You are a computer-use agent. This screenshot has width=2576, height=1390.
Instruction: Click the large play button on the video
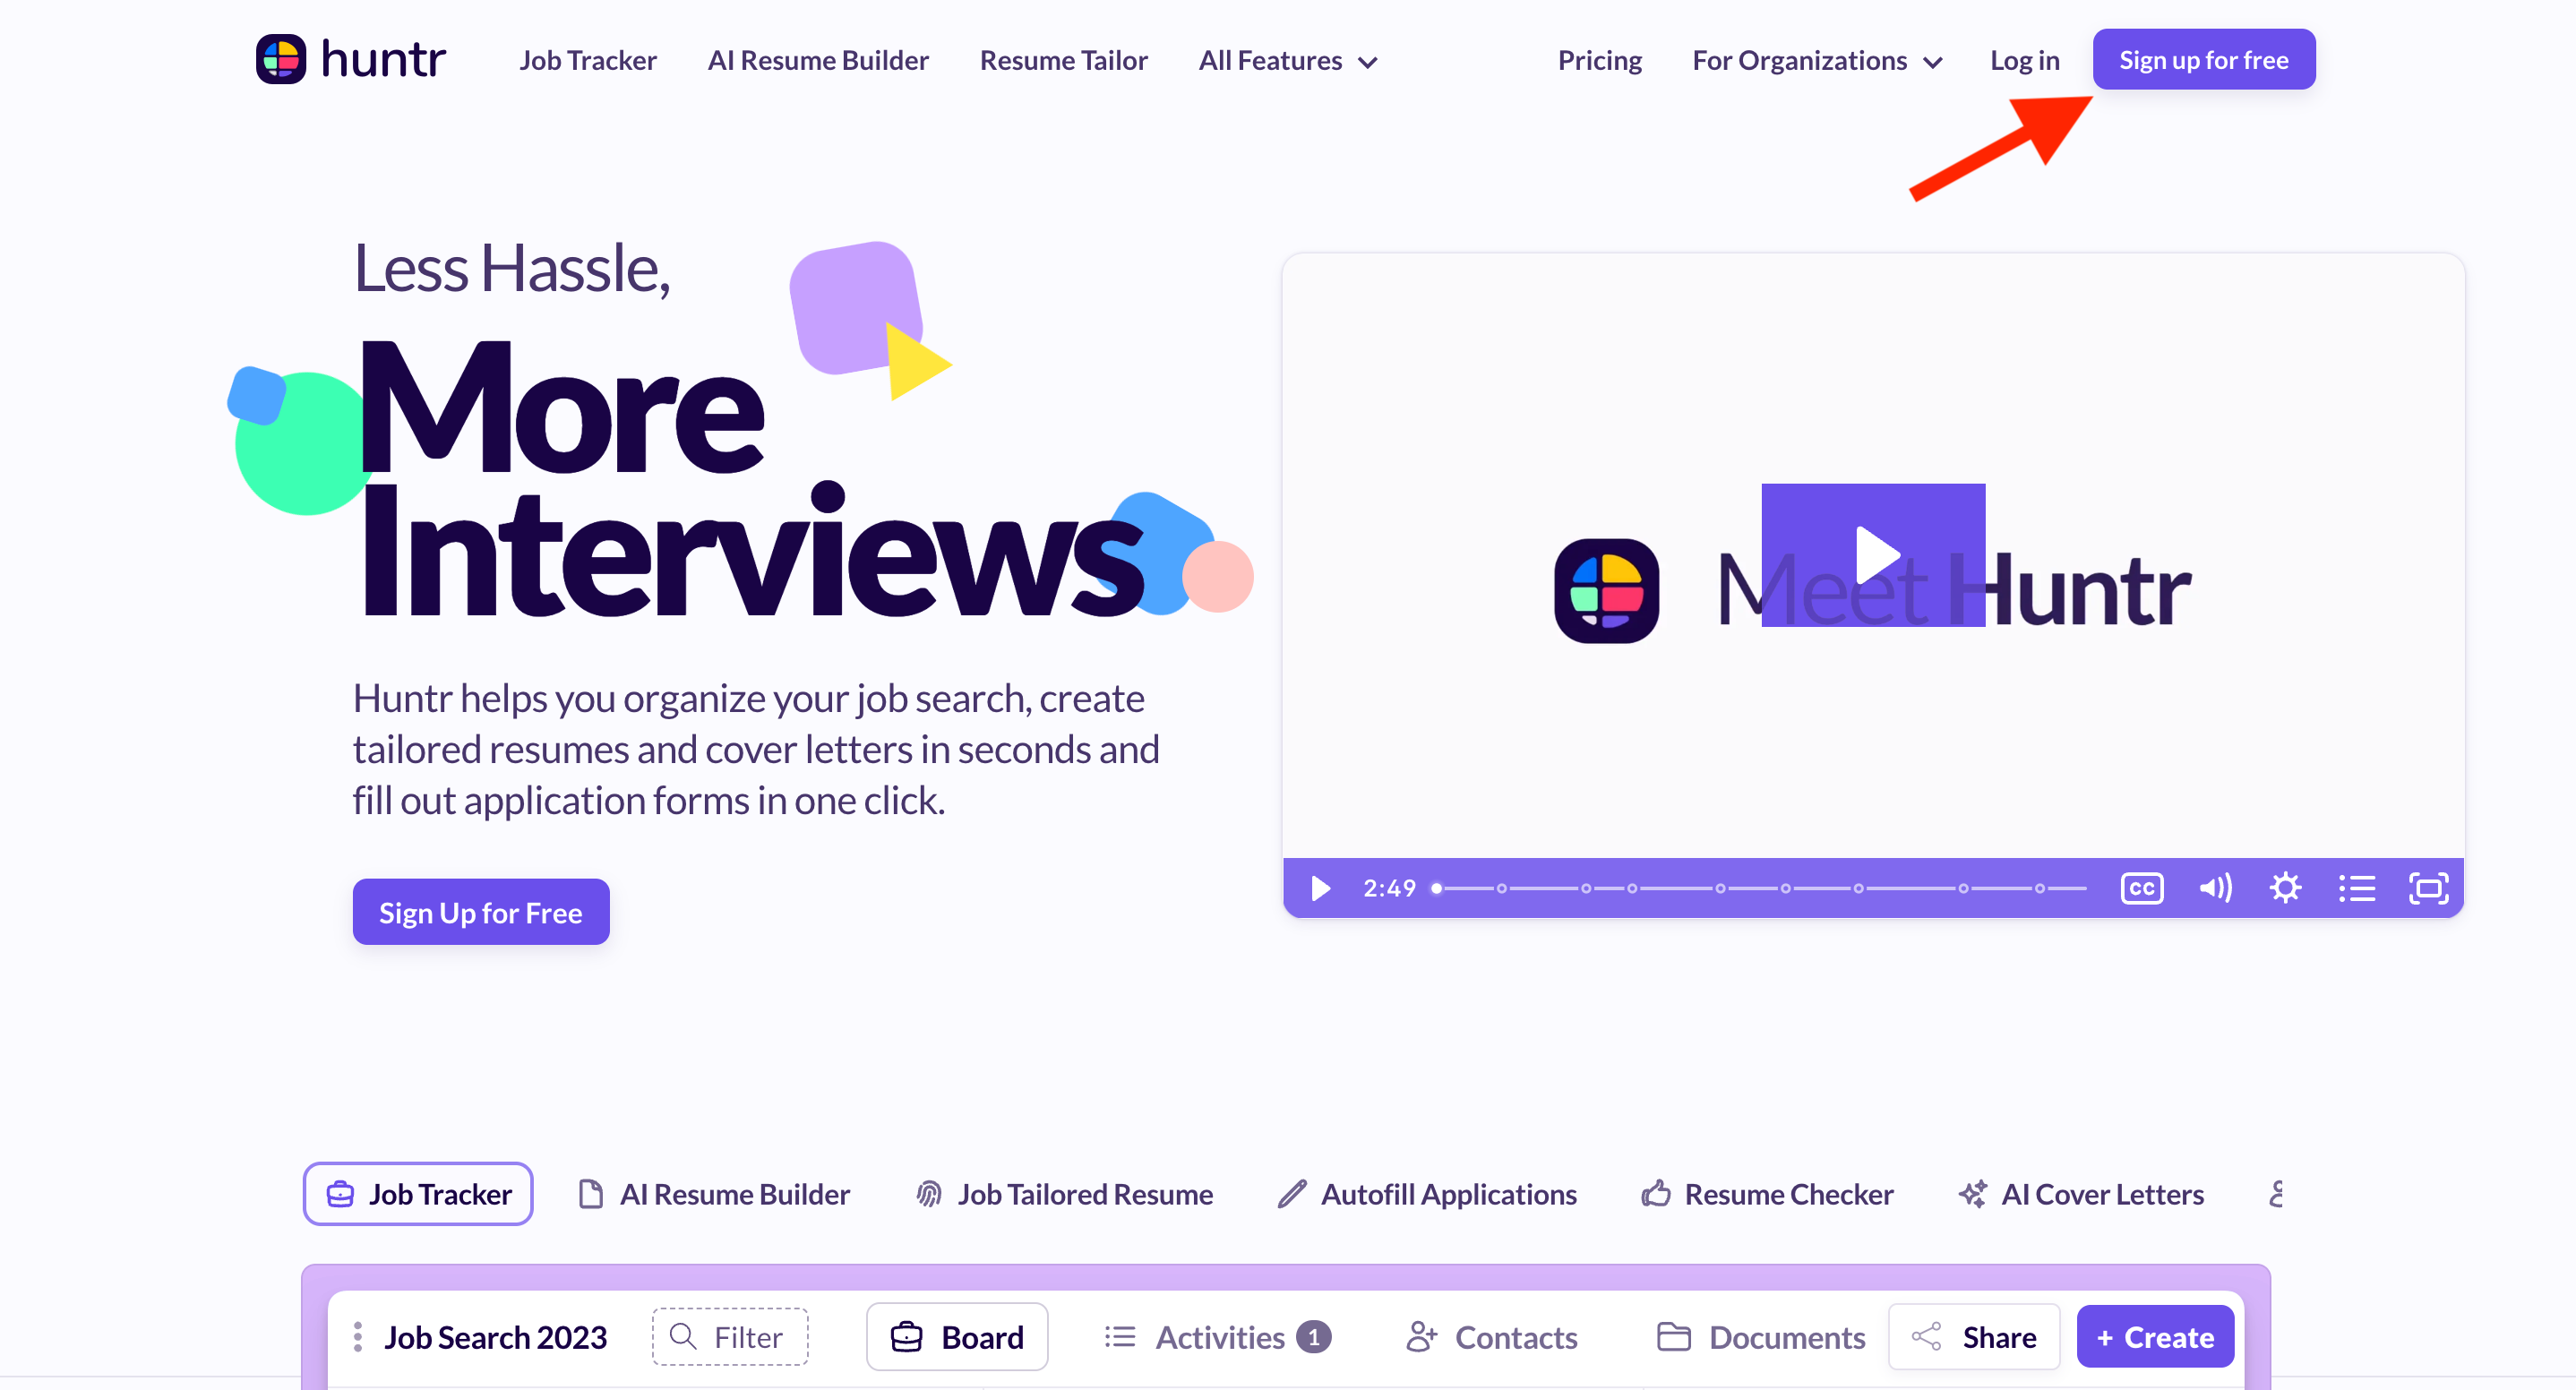pyautogui.click(x=1873, y=555)
